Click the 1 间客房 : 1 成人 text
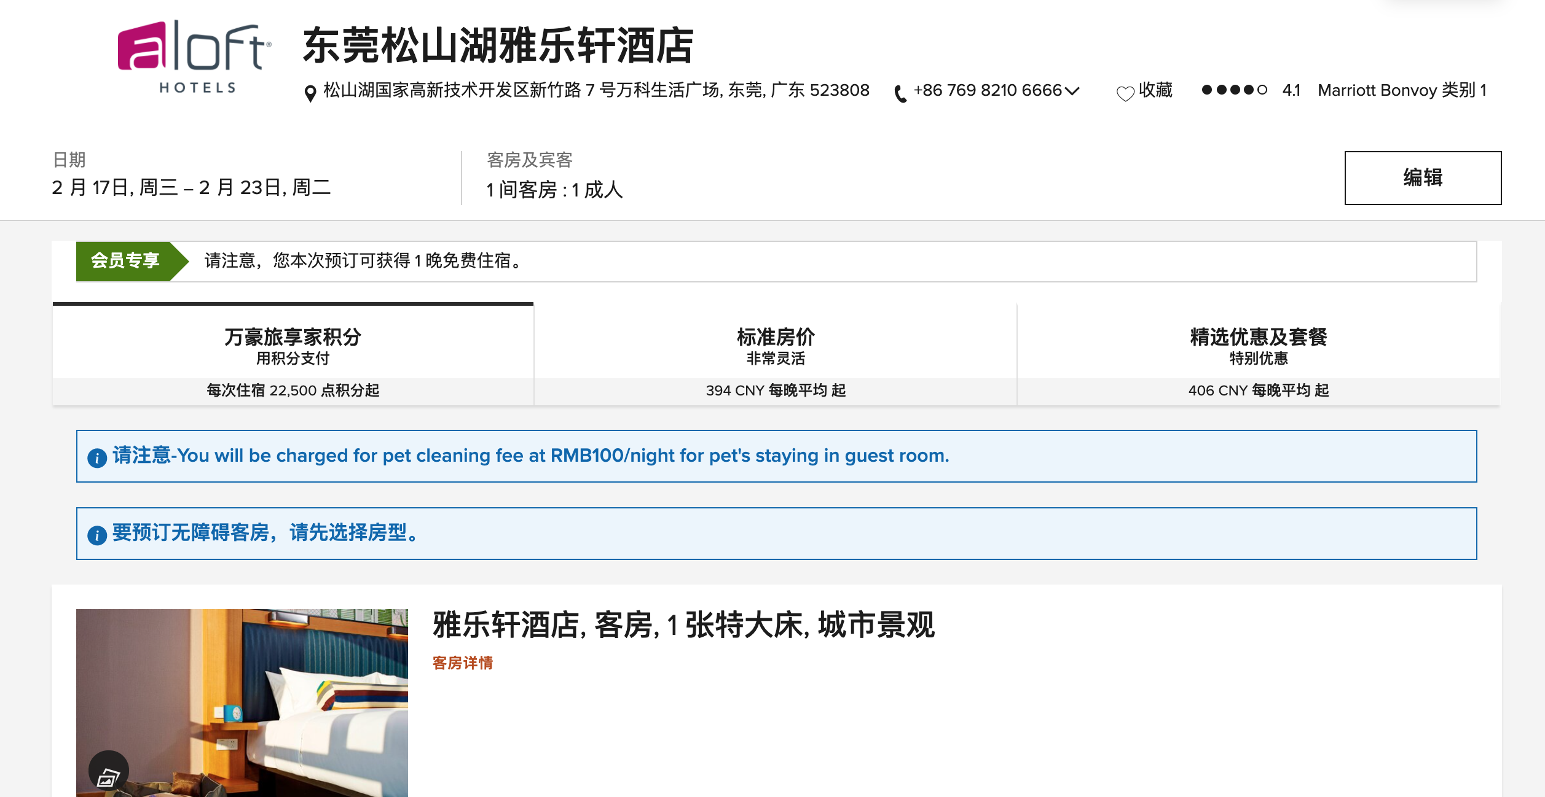Viewport: 1545px width, 797px height. coord(554,189)
